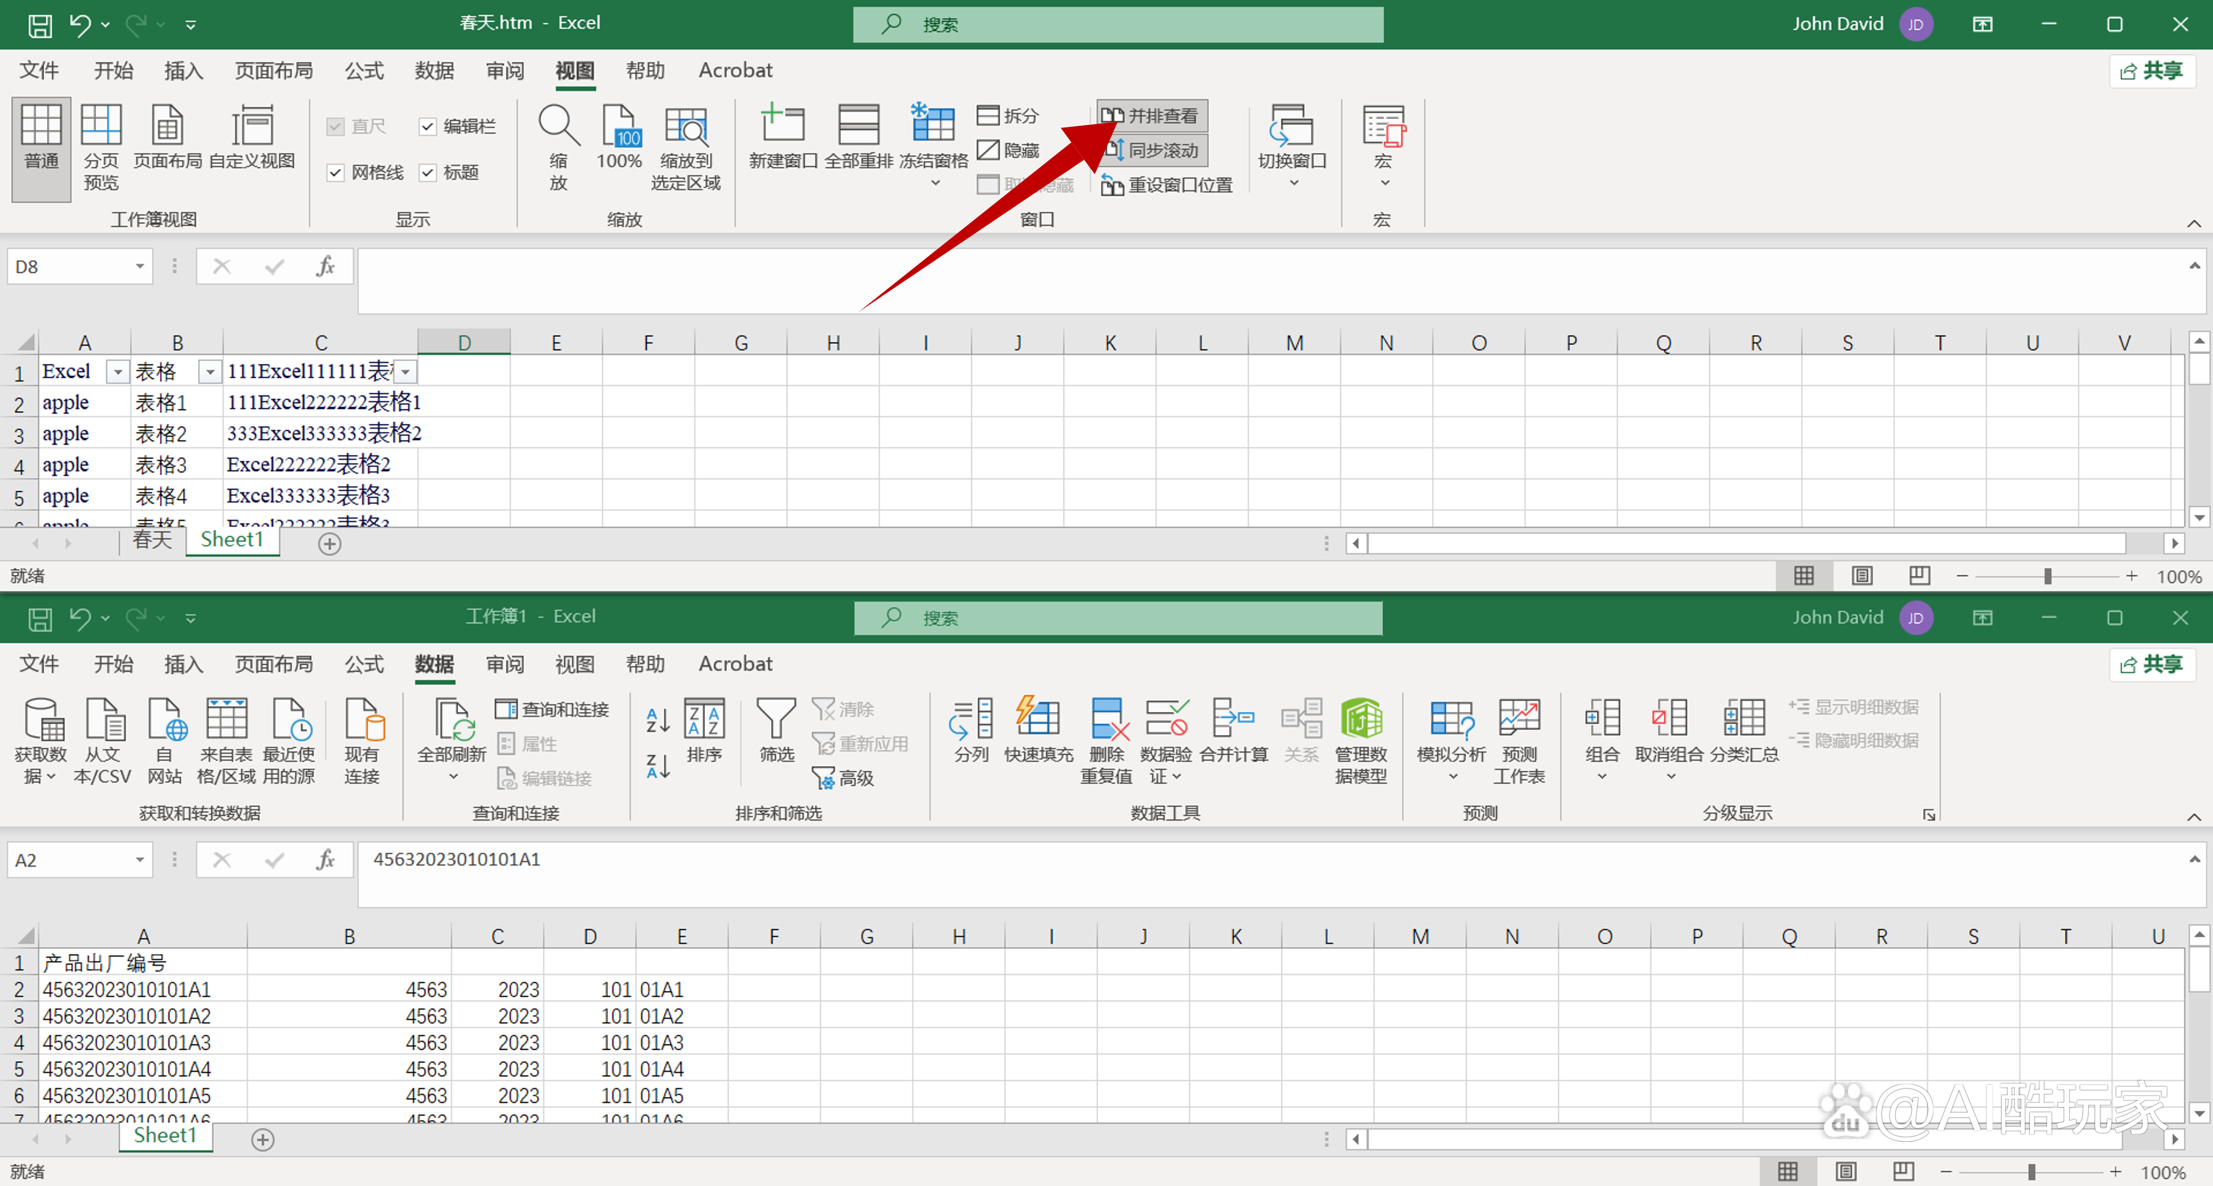Switch to the 春天 sheet tab
2213x1186 pixels.
[152, 539]
